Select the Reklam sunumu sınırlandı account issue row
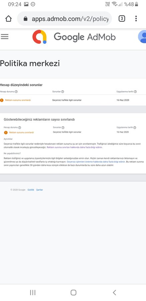The width and height of the screenshot is (146, 301). (x=73, y=100)
